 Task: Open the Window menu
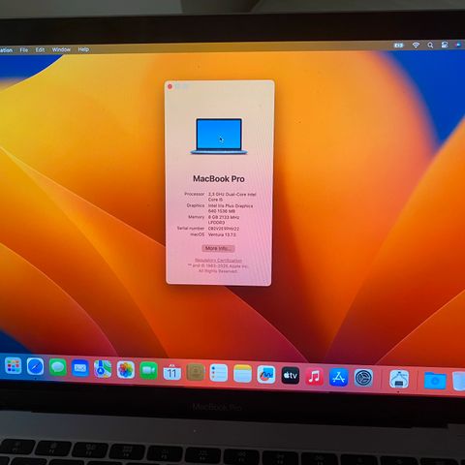click(x=61, y=49)
